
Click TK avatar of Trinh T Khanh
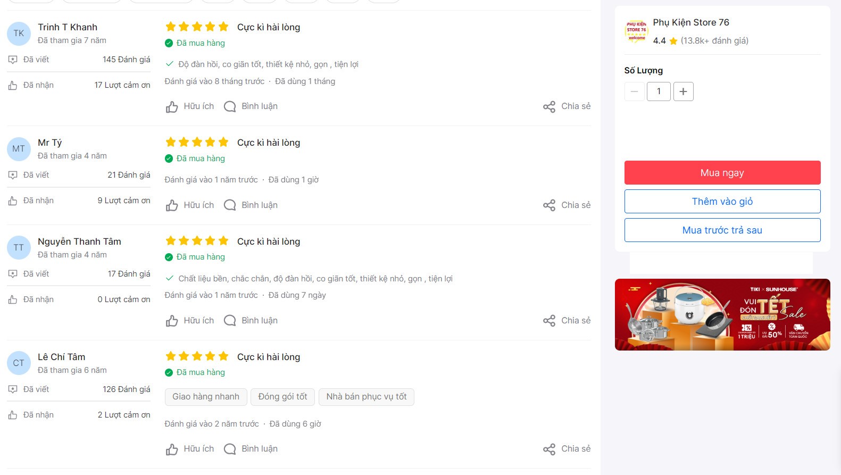19,34
